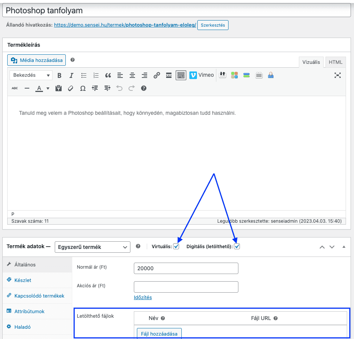Click the P element path in editor
The width and height of the screenshot is (354, 339).
[13, 214]
